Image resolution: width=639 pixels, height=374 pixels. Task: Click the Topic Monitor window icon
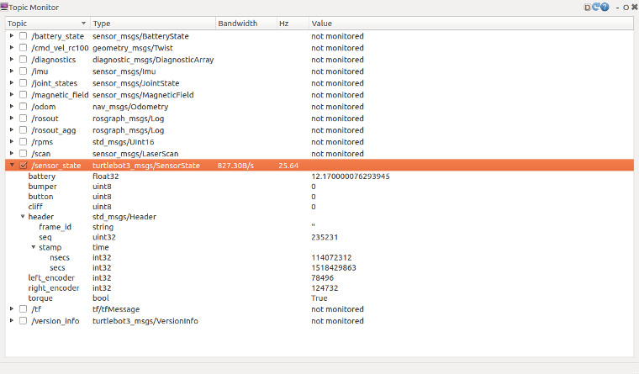tap(5, 6)
